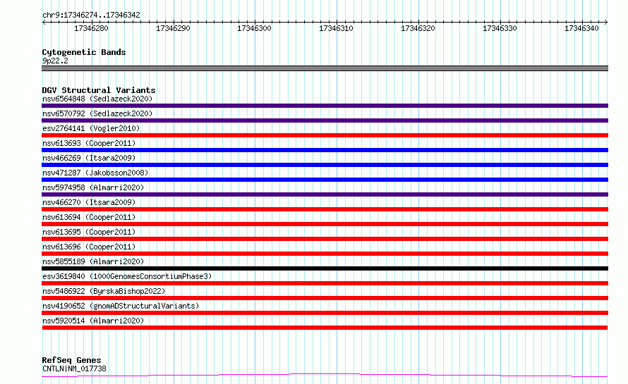Image resolution: width=628 pixels, height=384 pixels.
Task: Open gene CNTLN|NM_017738 label
Action: click(74, 368)
